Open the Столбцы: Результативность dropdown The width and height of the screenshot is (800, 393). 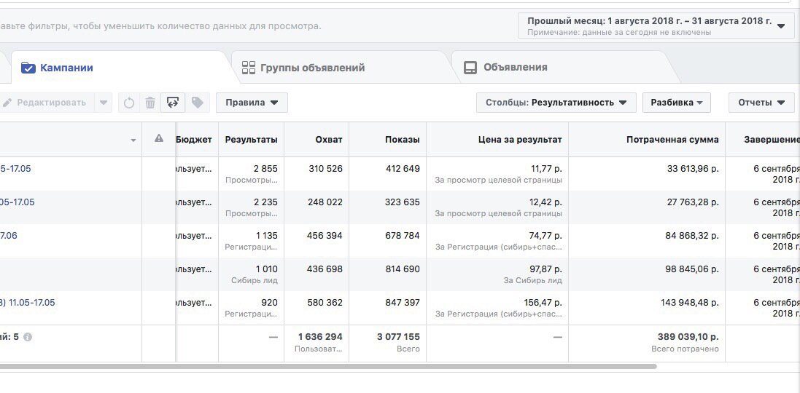click(556, 103)
